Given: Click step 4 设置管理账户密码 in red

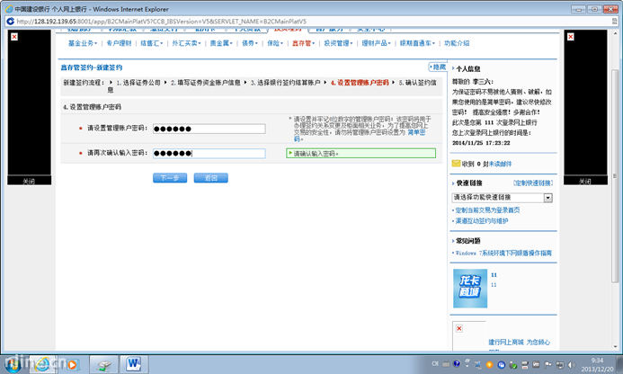Looking at the screenshot, I should pyautogui.click(x=360, y=83).
